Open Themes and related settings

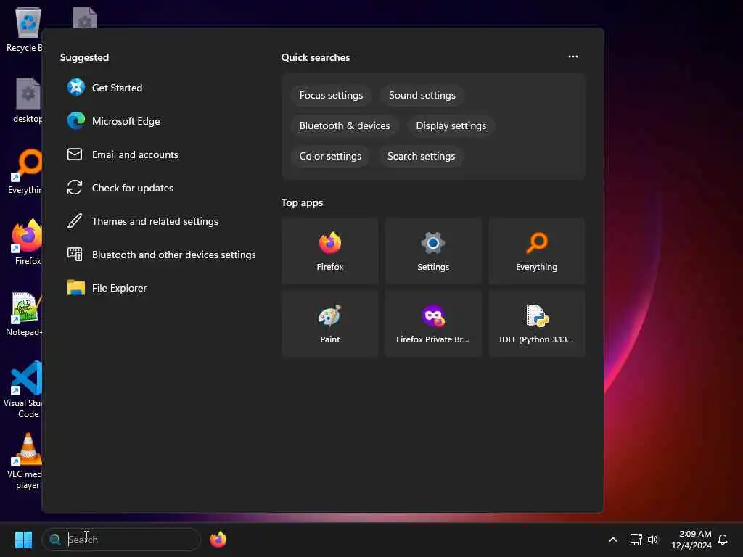(x=161, y=221)
